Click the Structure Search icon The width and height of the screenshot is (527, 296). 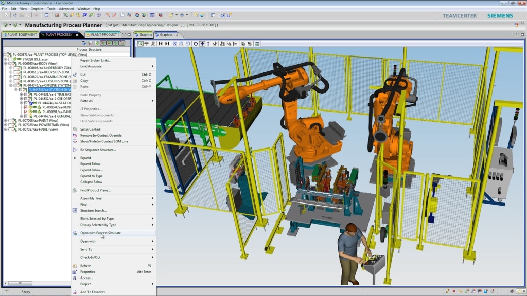click(x=75, y=210)
